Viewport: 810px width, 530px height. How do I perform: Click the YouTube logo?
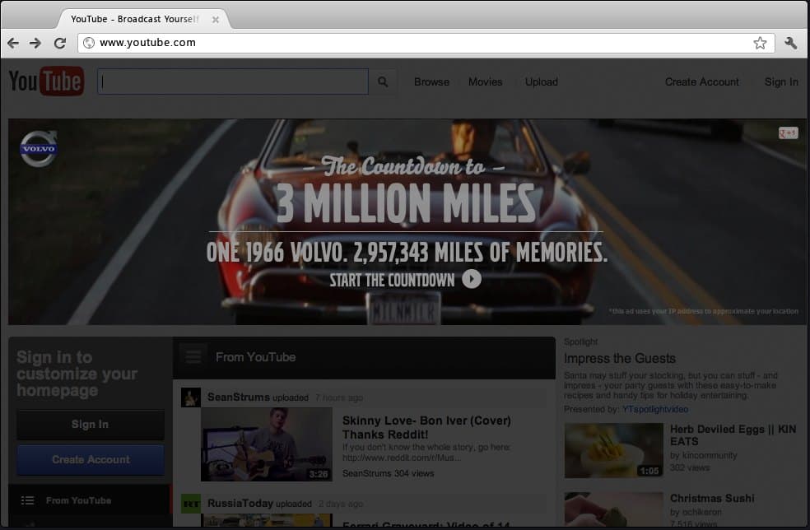46,81
